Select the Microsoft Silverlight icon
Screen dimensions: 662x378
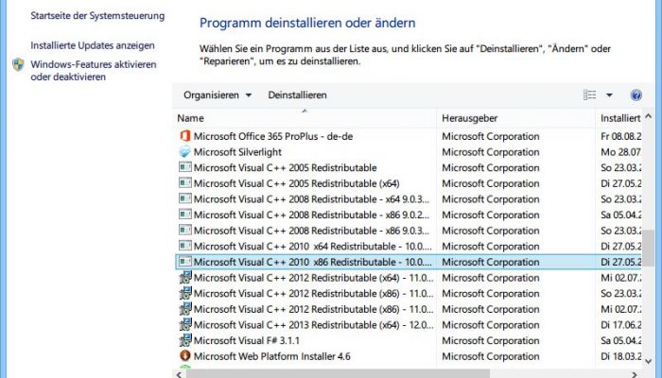(x=185, y=151)
